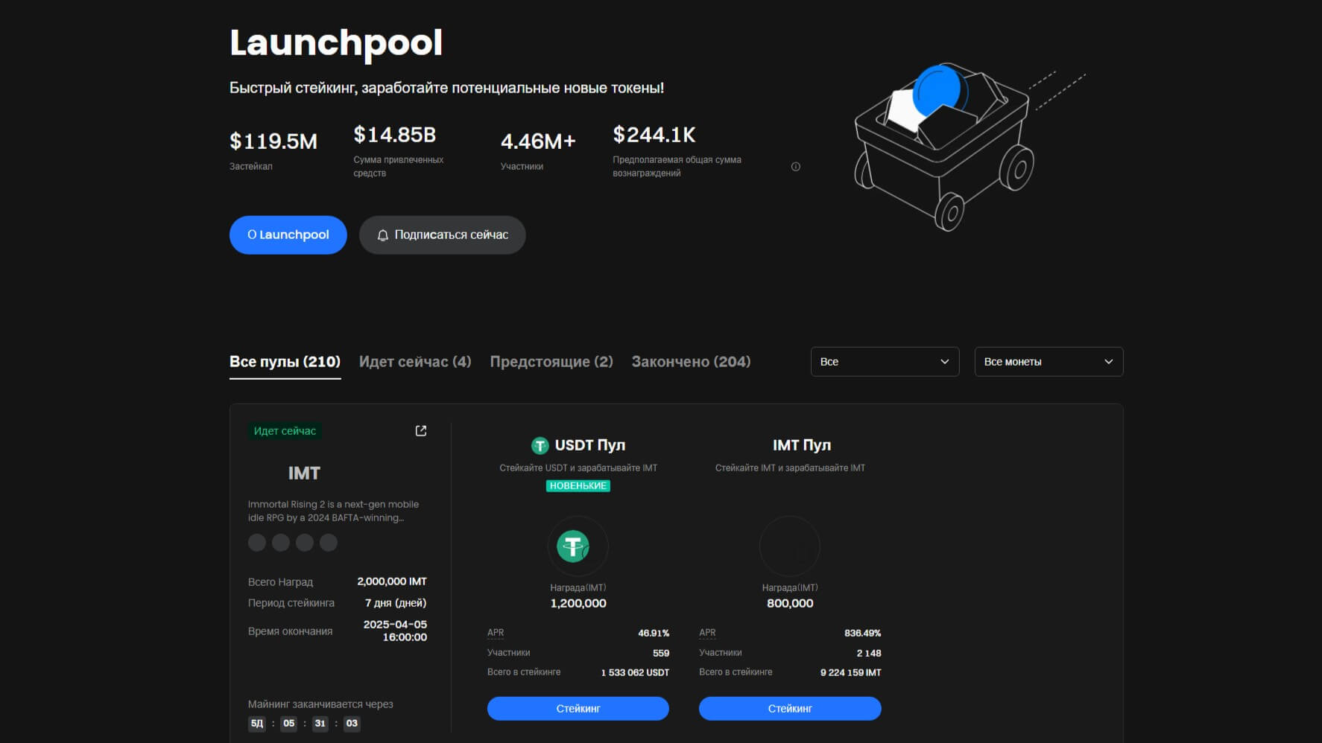Click "Стейкинг" button in IMT pool
This screenshot has height=743, width=1322.
point(790,709)
